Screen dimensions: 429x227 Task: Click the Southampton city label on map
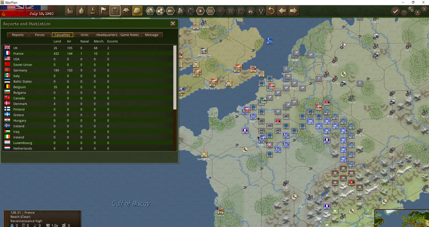[212, 88]
